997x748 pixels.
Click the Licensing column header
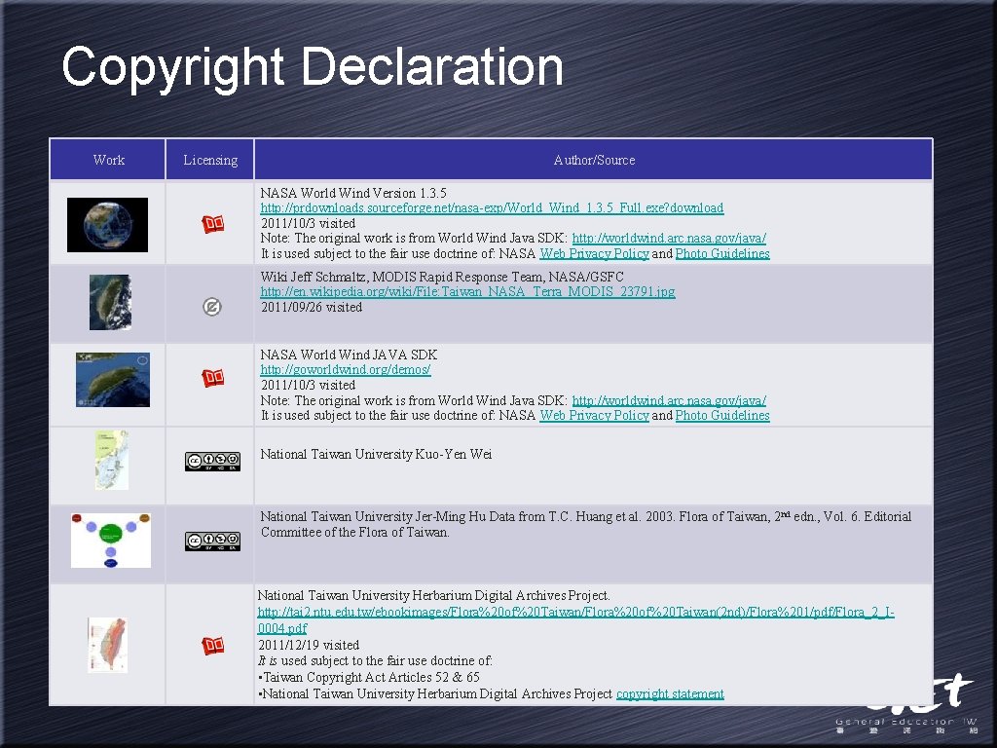pyautogui.click(x=210, y=160)
